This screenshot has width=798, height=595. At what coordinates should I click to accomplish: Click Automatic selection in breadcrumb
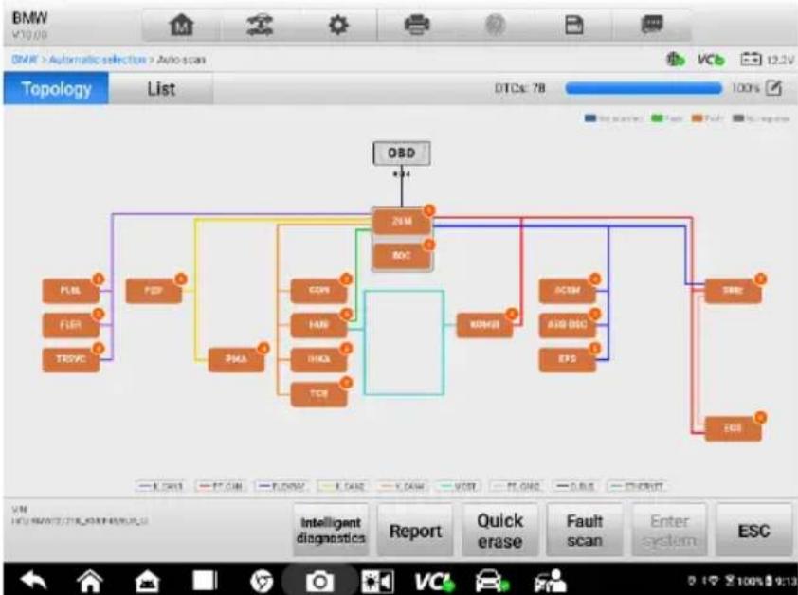click(98, 60)
